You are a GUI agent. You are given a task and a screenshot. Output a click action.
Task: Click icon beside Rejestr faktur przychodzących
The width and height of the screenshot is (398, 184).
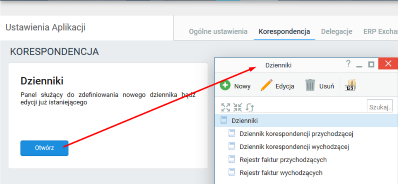232,159
